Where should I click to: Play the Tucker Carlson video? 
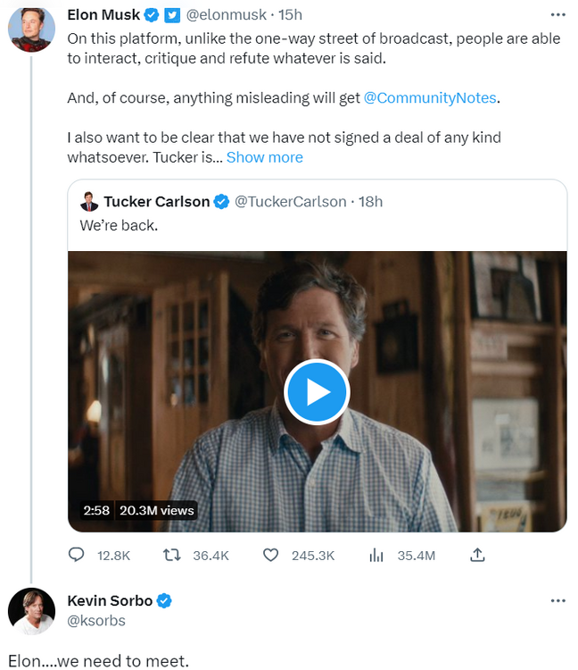tap(317, 391)
